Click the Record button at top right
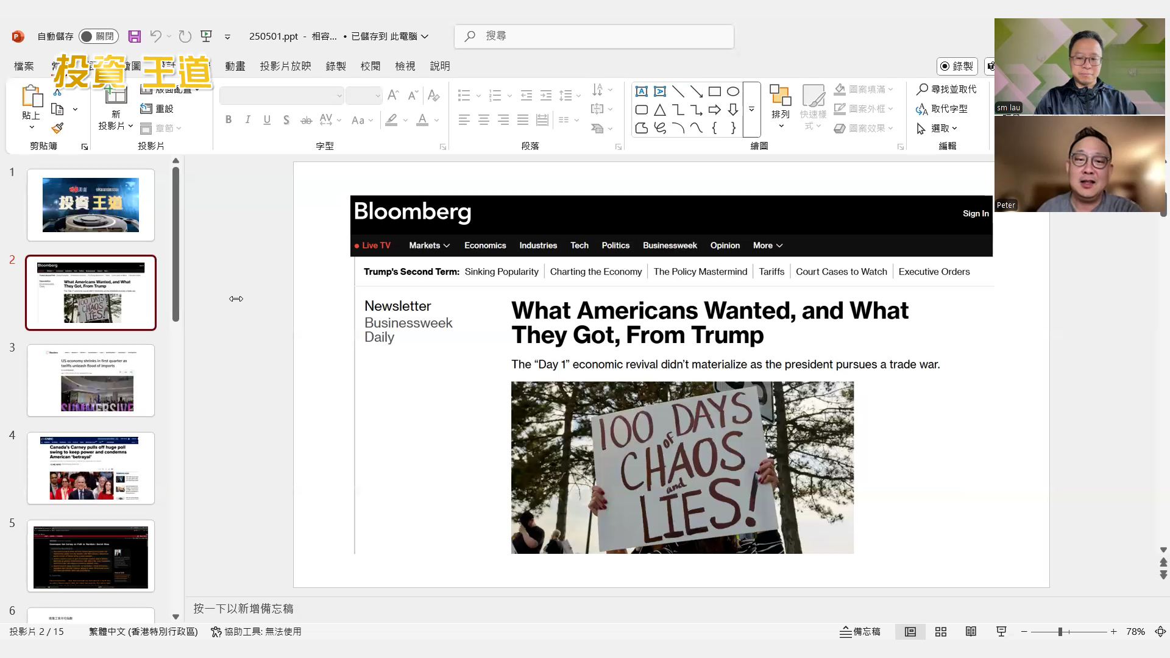This screenshot has width=1170, height=658. 957,66
